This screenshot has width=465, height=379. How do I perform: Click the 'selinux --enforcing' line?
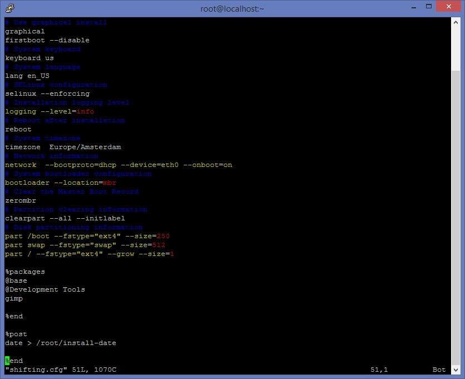click(x=47, y=93)
